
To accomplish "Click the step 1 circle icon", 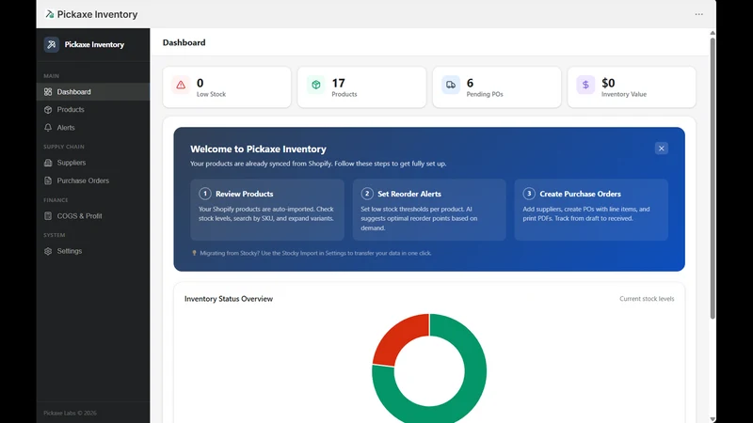I will [x=205, y=194].
